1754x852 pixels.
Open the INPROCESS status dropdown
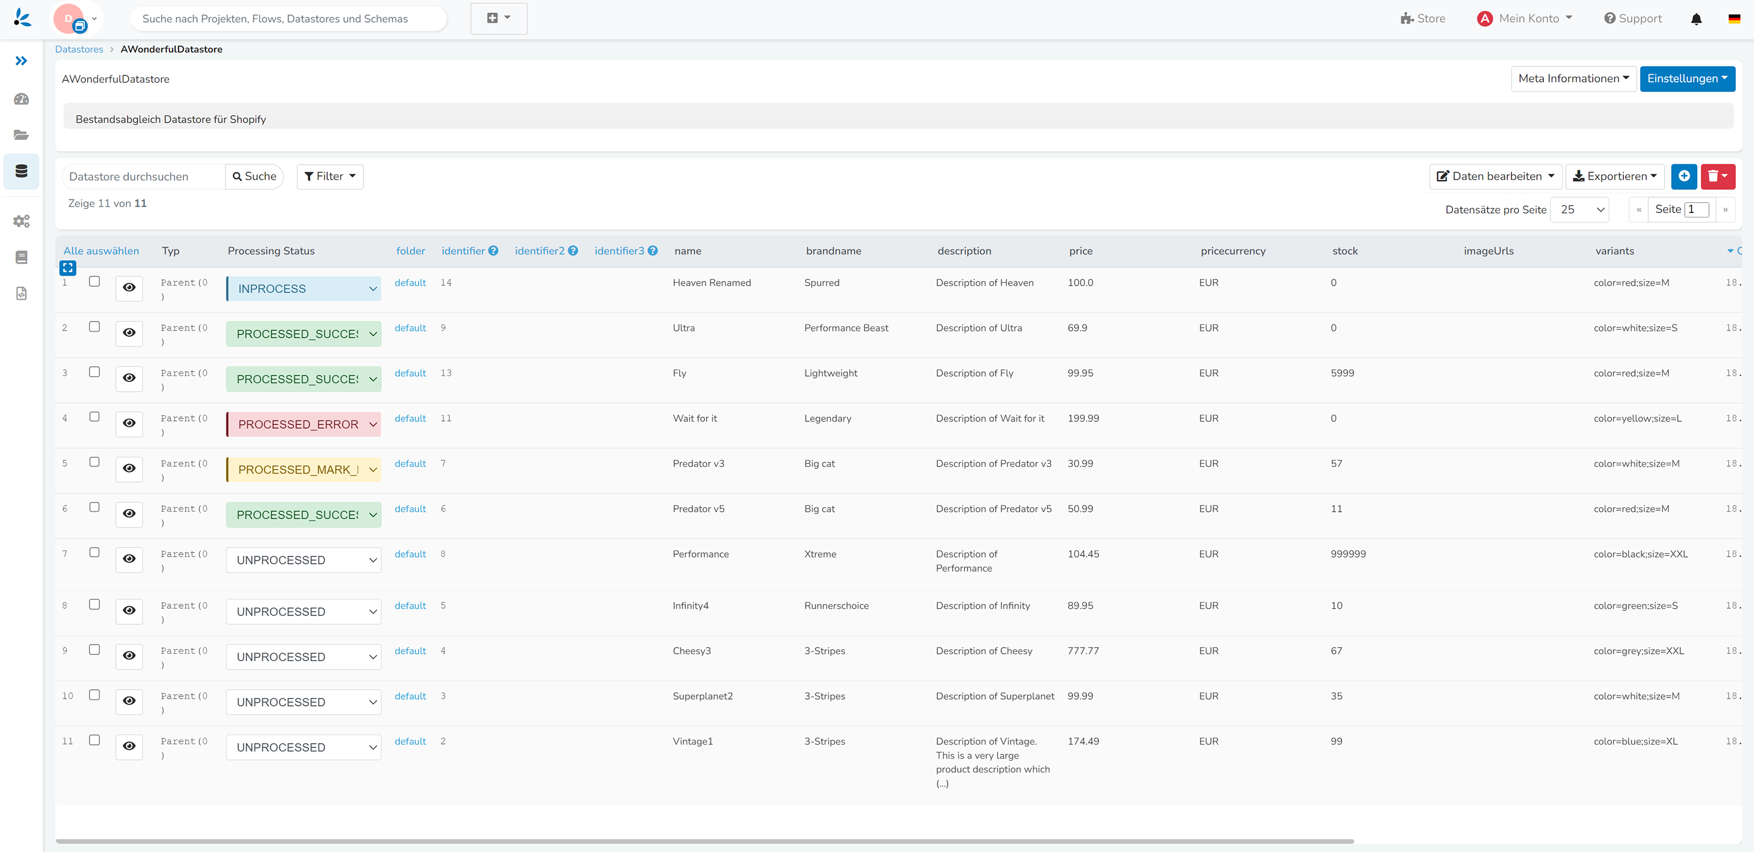tap(304, 289)
